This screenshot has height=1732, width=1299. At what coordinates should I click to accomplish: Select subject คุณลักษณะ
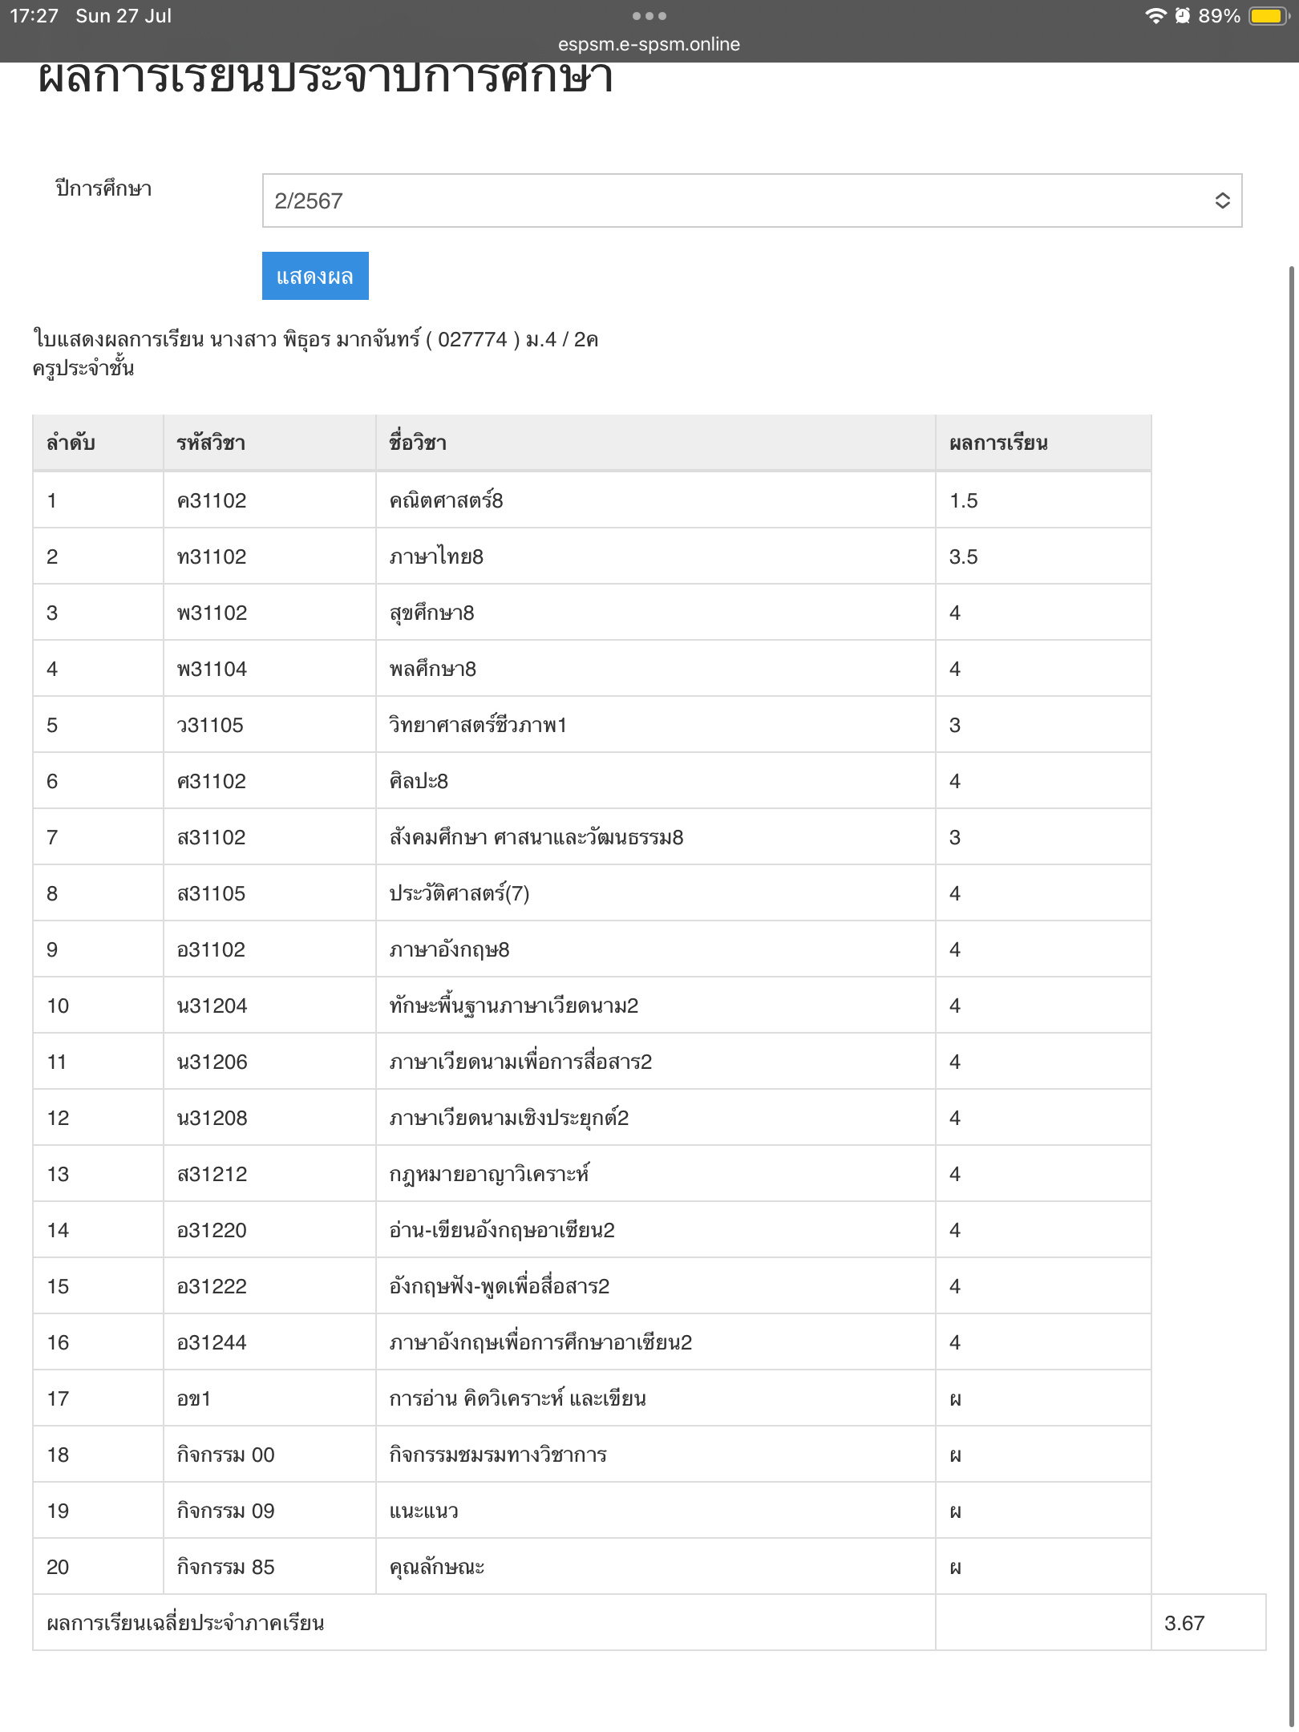(437, 1567)
